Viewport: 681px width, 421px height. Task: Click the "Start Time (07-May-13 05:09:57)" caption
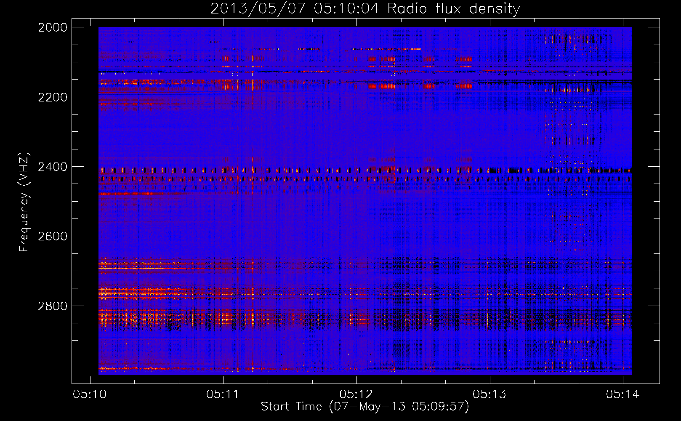tap(365, 407)
